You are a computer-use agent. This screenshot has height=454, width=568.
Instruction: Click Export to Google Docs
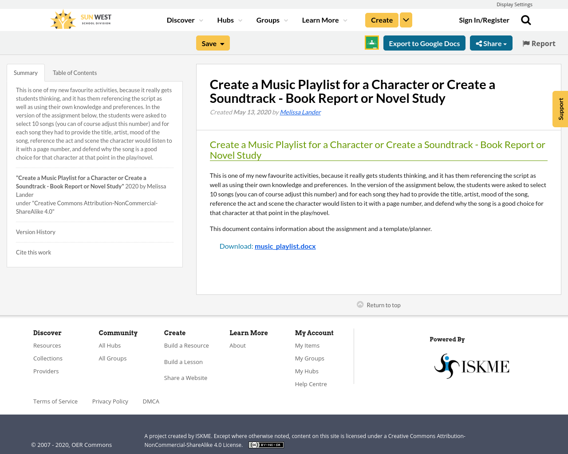[x=424, y=43]
